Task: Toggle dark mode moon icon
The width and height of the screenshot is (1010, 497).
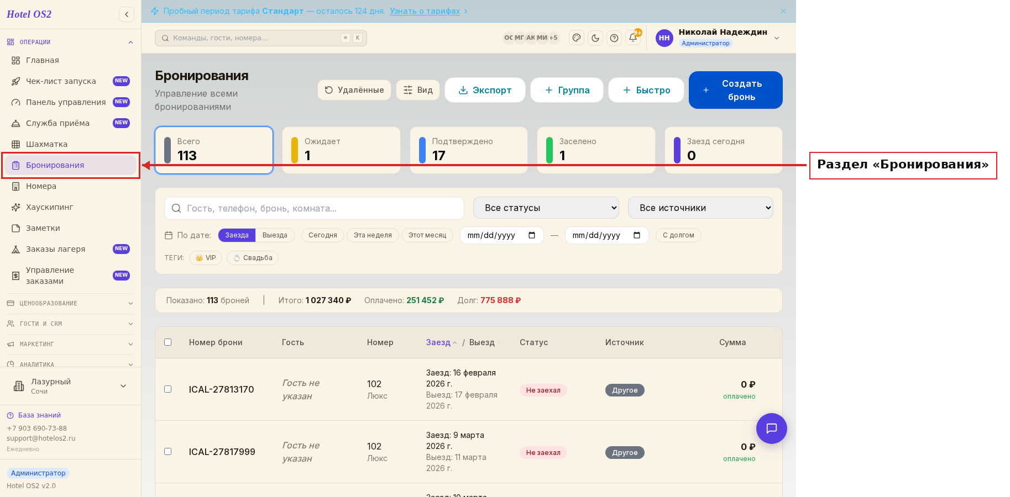Action: point(595,38)
